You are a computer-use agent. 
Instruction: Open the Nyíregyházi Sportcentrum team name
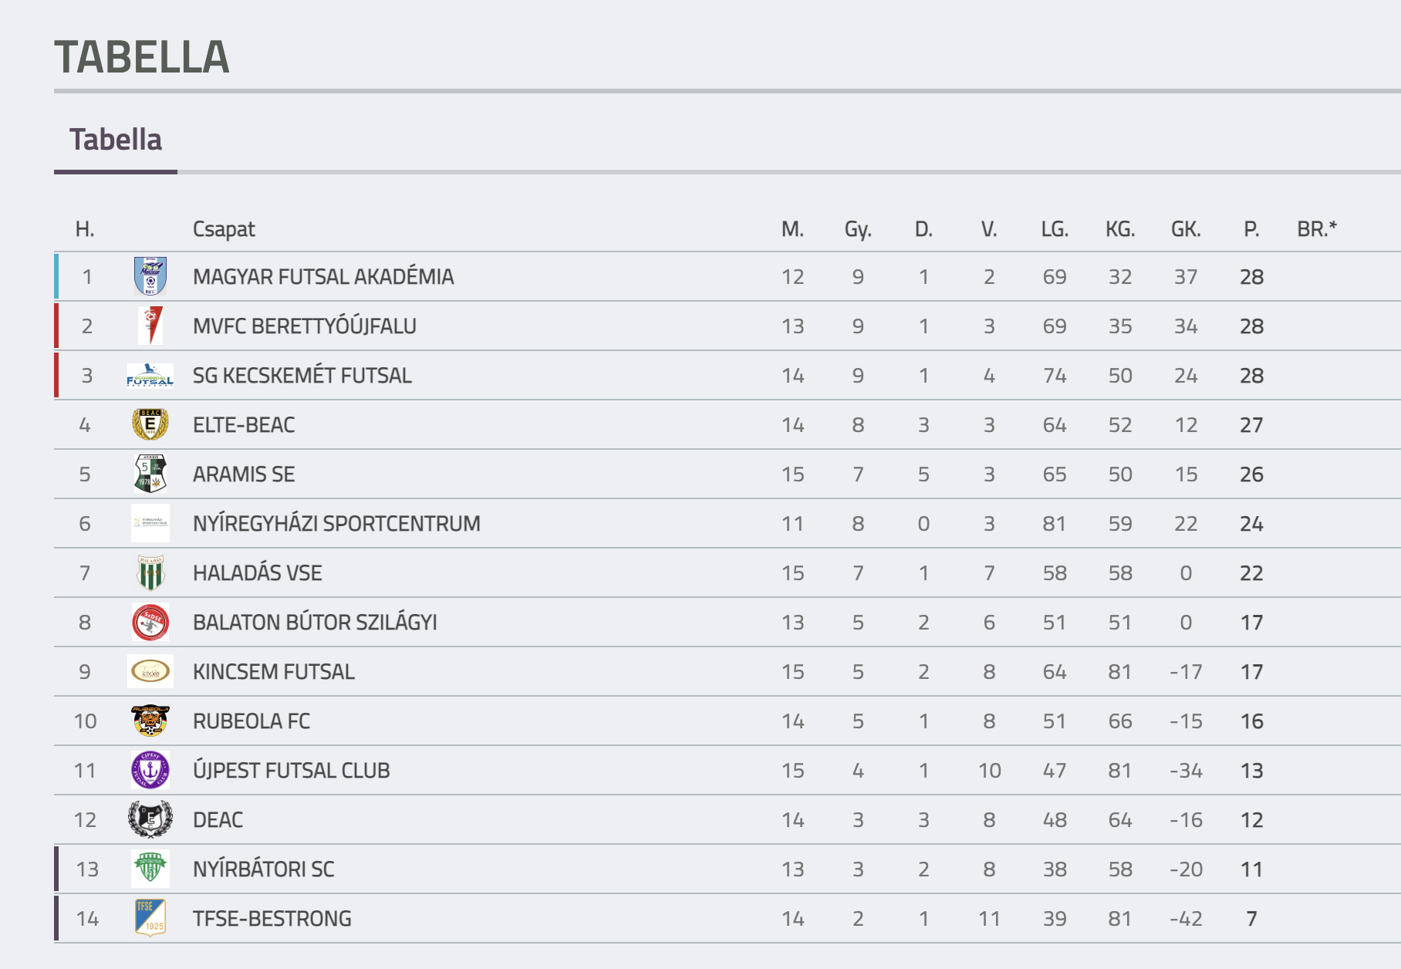click(x=336, y=524)
